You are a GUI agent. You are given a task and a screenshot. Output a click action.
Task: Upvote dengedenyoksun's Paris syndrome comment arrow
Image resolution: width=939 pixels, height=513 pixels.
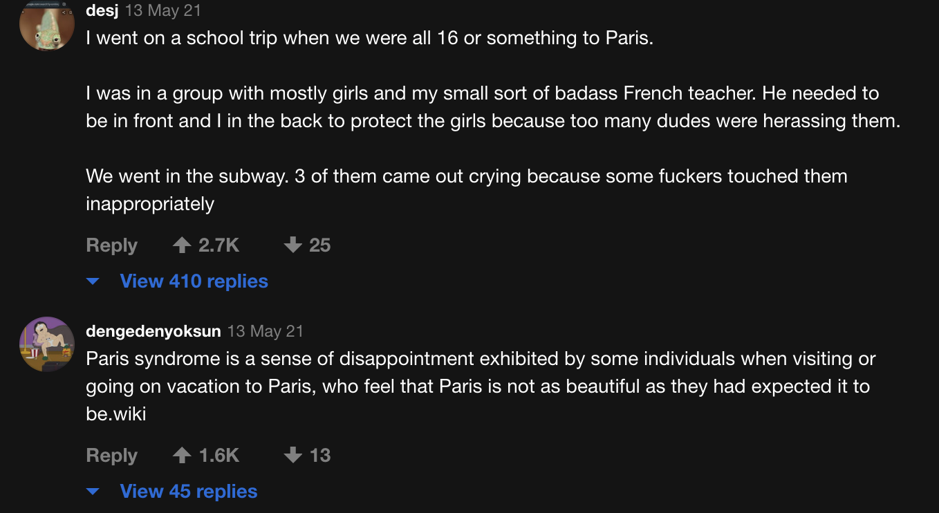(x=181, y=455)
